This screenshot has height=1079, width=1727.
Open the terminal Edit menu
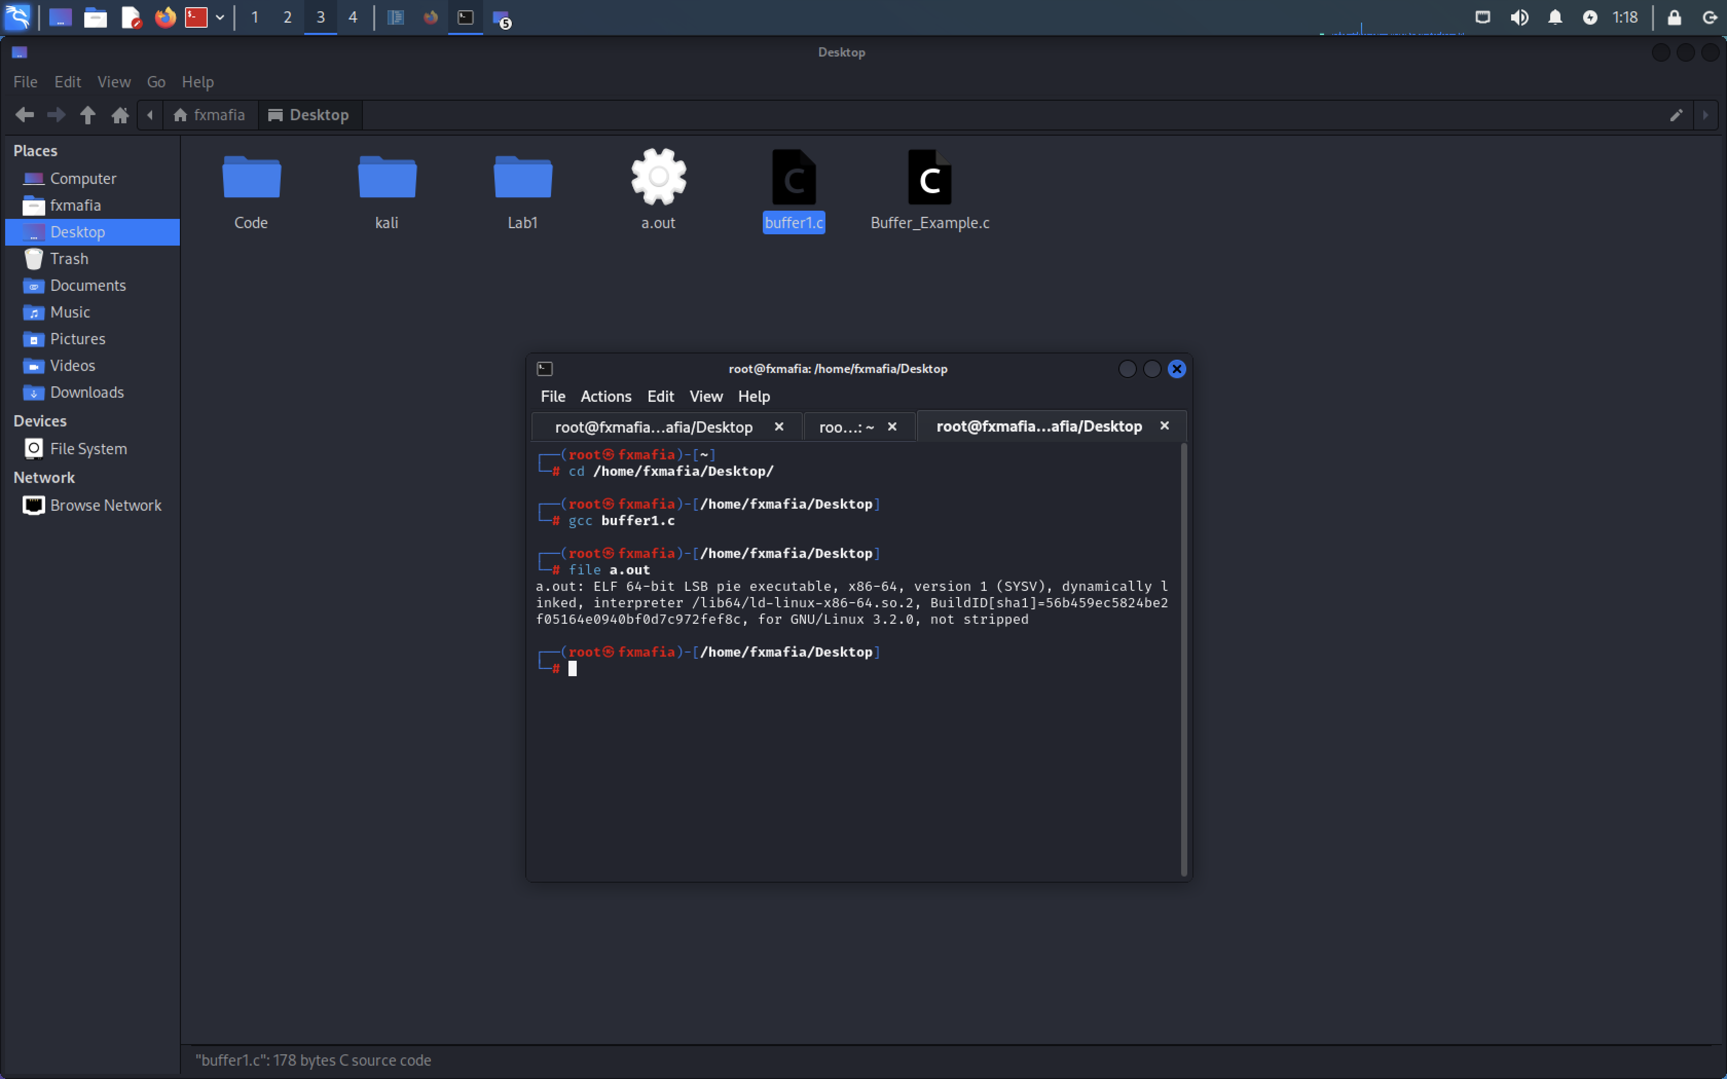pyautogui.click(x=661, y=396)
